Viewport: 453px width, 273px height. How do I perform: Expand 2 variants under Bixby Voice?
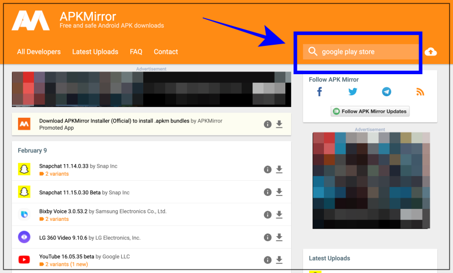click(54, 219)
